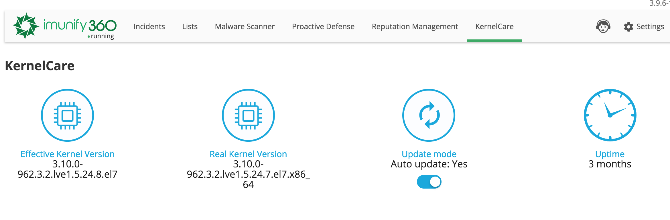Click the Real Kernel Version chip icon
The height and width of the screenshot is (220, 670).
pos(248,115)
